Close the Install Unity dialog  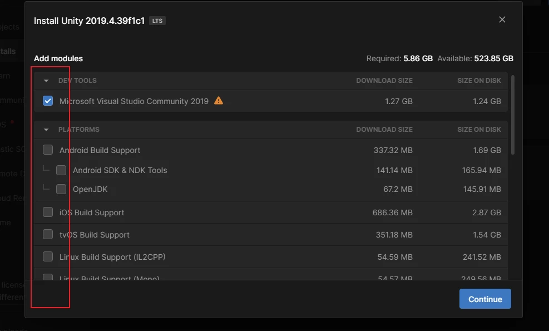pyautogui.click(x=502, y=20)
